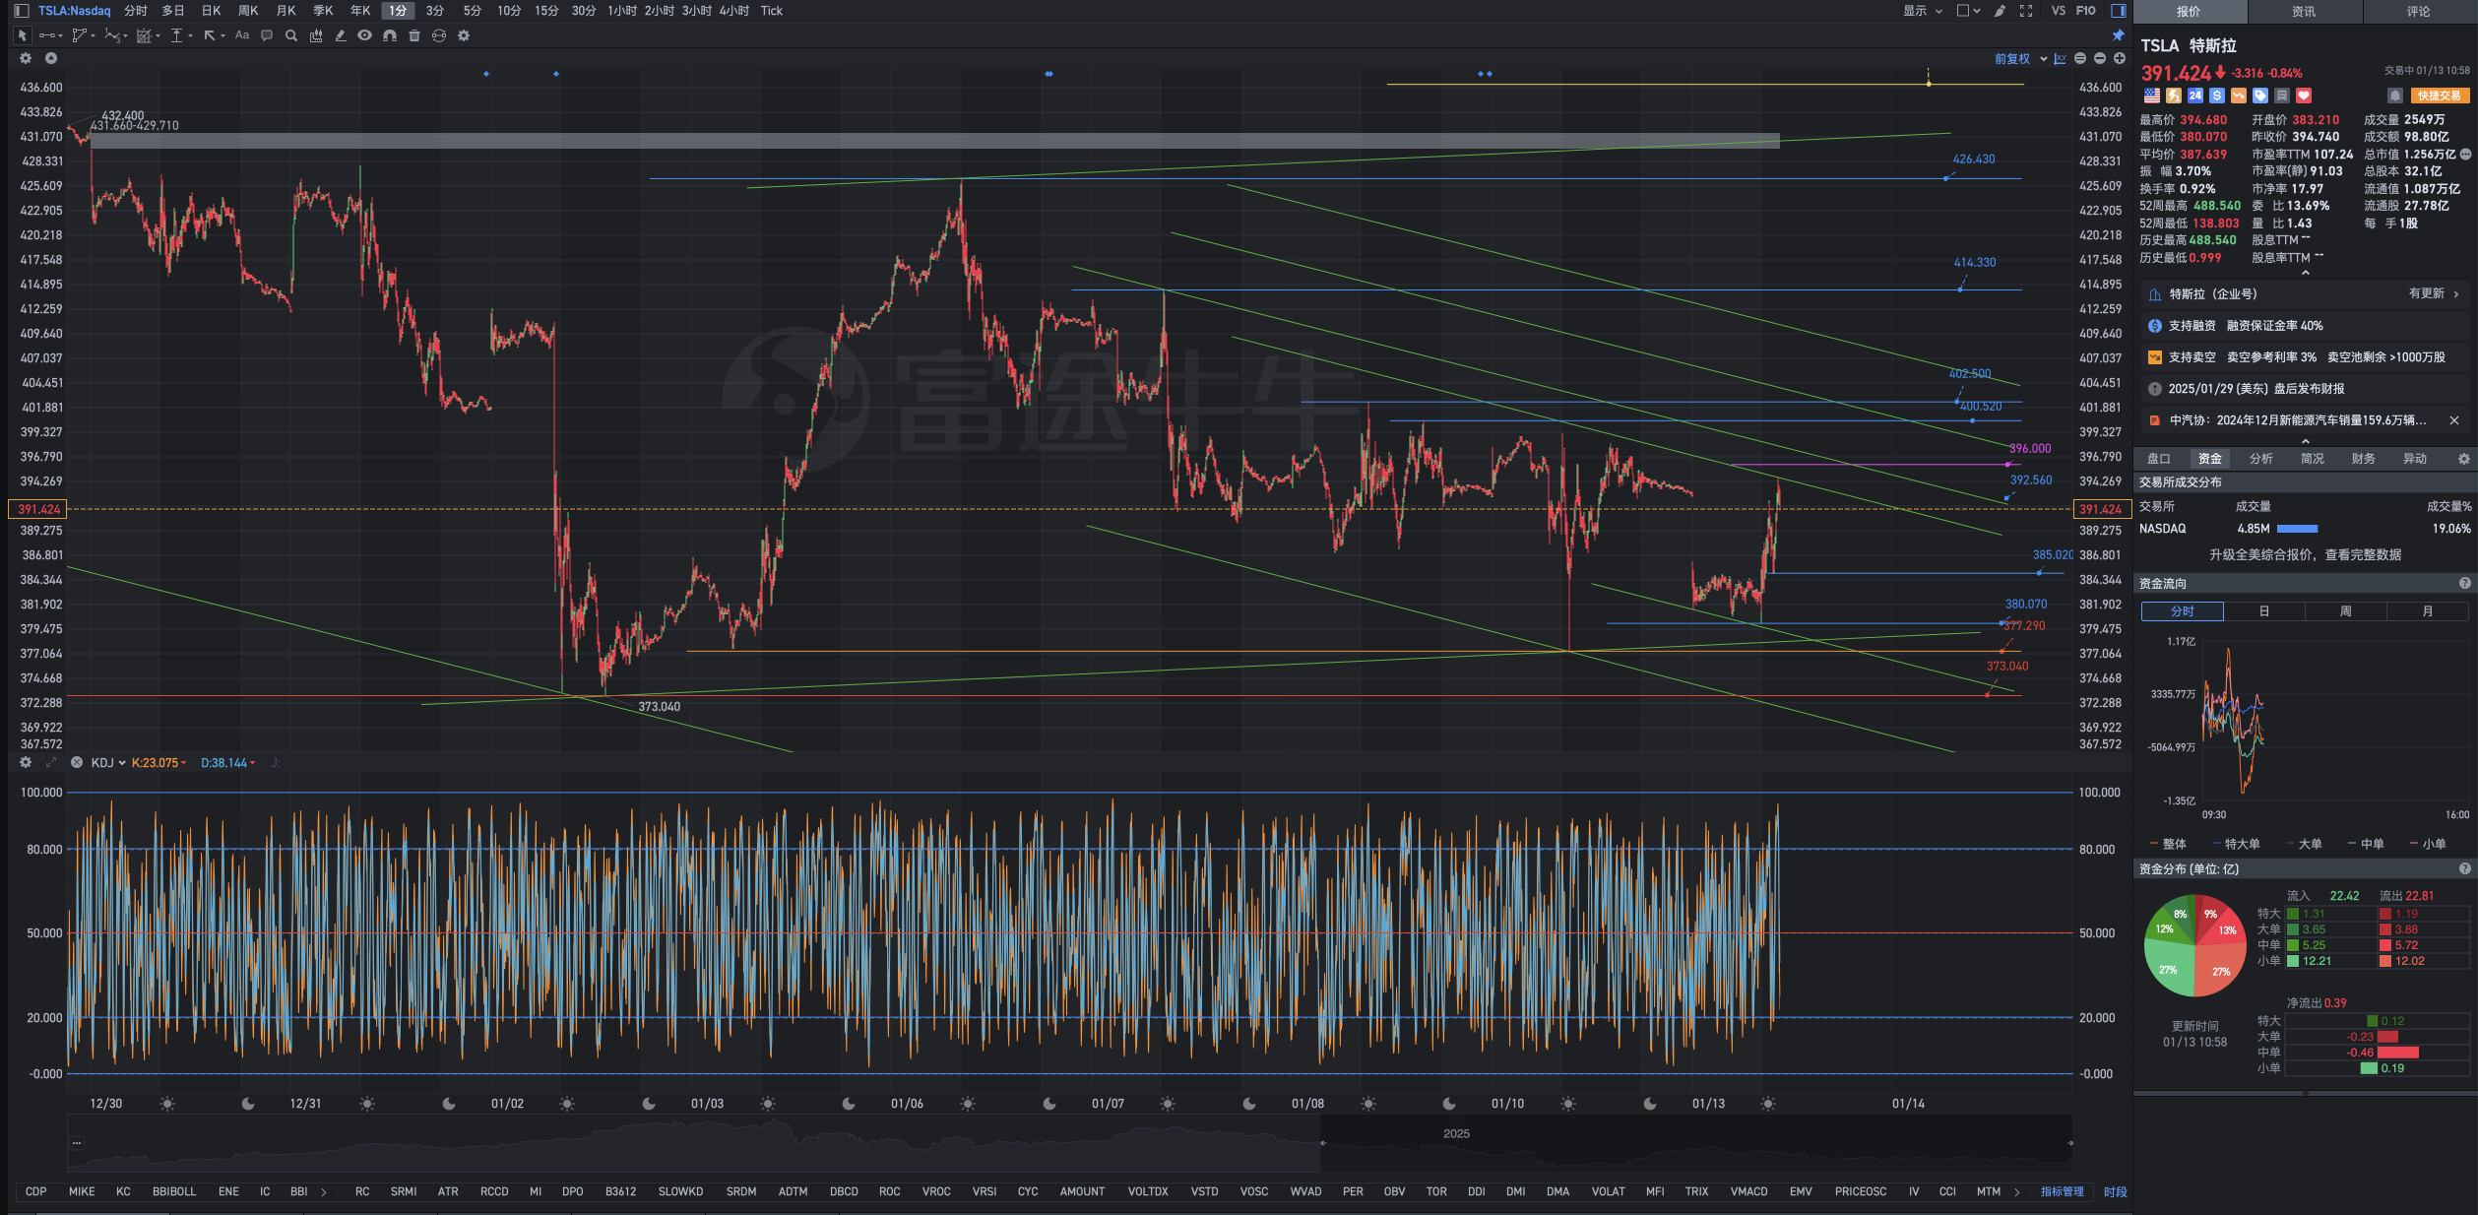The height and width of the screenshot is (1215, 2478).
Task: Click the sync drawings icon
Action: [439, 35]
